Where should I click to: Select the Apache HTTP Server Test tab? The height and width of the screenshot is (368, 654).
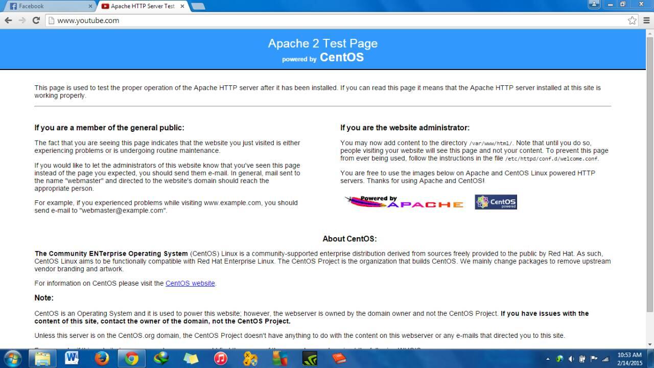(143, 6)
